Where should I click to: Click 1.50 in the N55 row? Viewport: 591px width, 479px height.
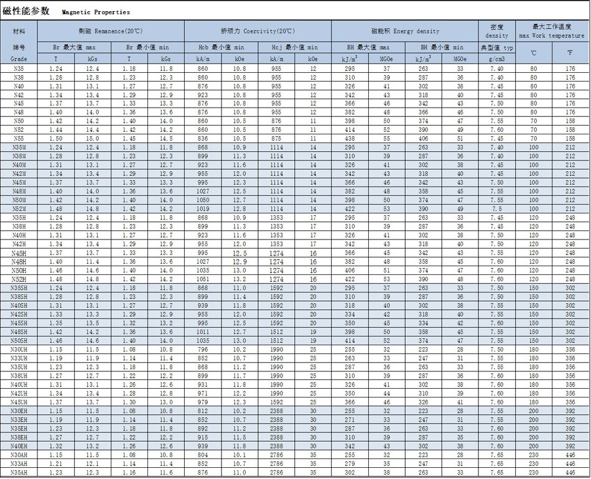tap(56, 138)
